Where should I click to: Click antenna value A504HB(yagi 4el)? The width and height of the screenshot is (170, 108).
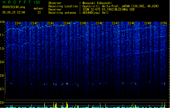pos(95,13)
